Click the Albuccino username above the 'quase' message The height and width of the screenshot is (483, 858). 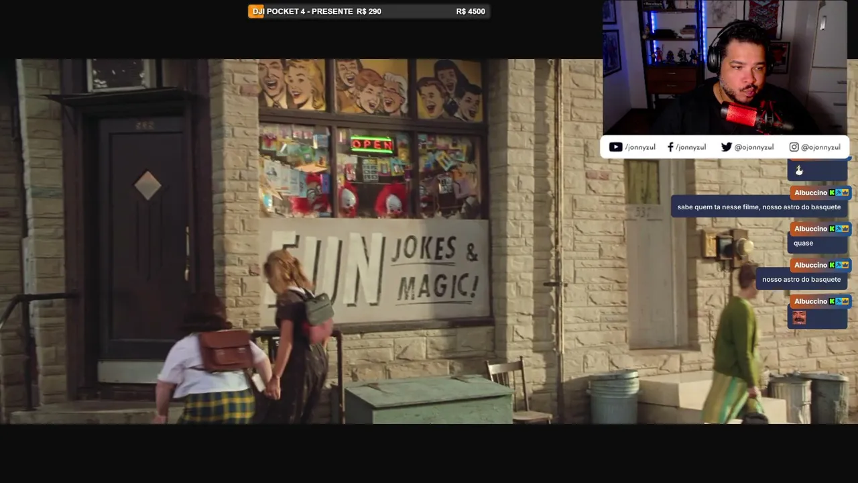point(811,229)
